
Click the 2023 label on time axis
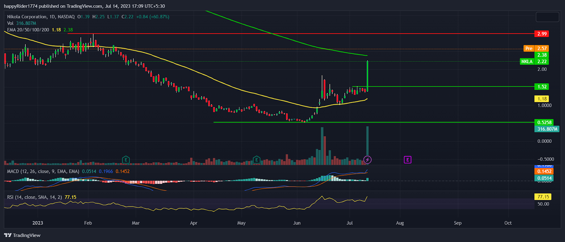37,223
